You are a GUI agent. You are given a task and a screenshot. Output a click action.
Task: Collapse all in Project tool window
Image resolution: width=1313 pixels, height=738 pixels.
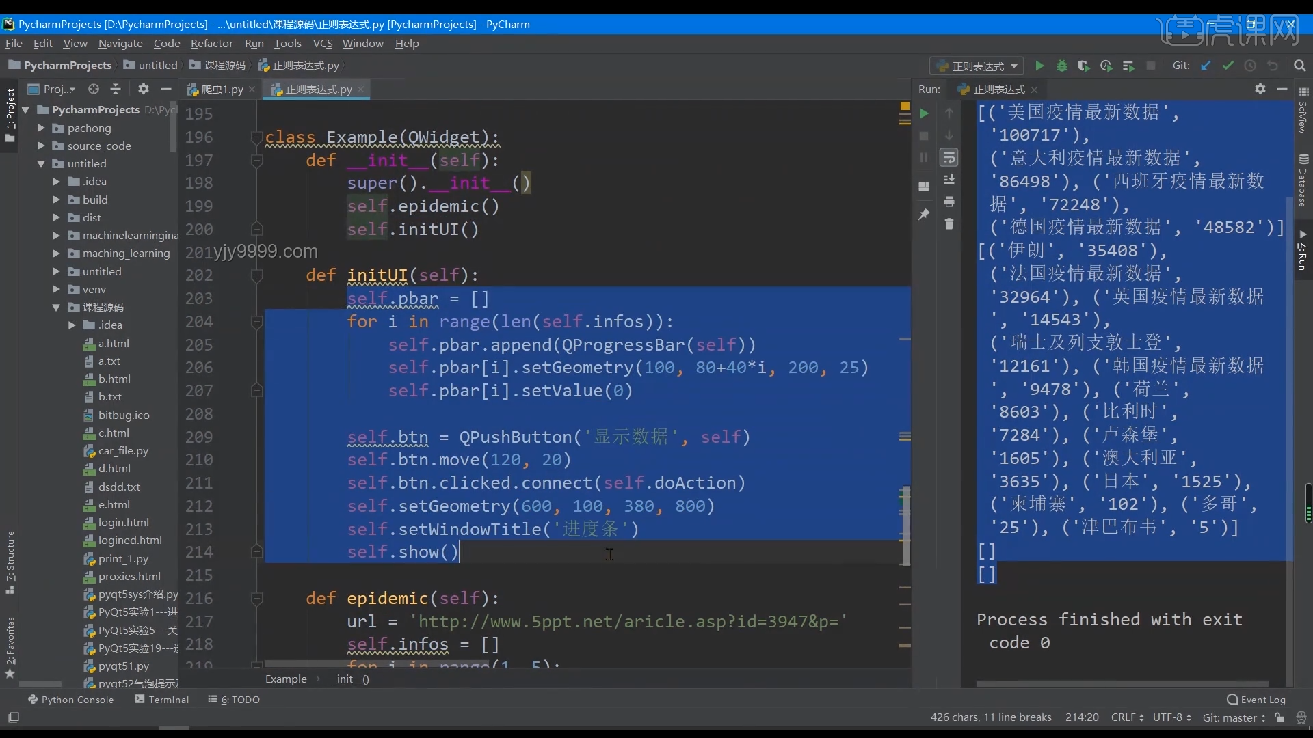pyautogui.click(x=116, y=89)
